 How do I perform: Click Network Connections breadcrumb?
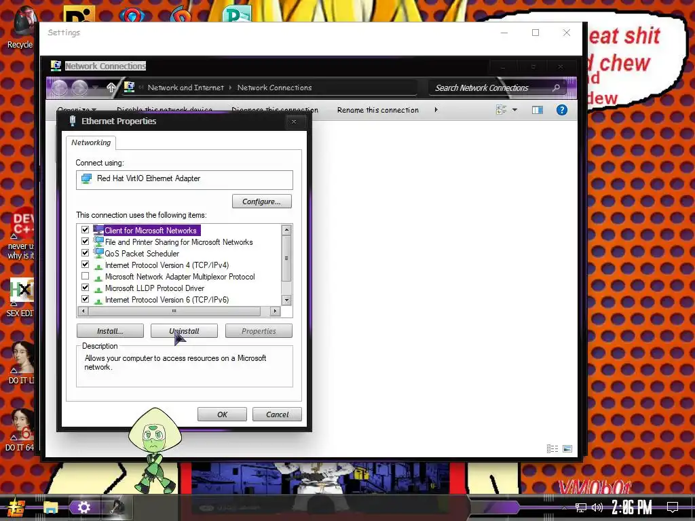tap(274, 88)
